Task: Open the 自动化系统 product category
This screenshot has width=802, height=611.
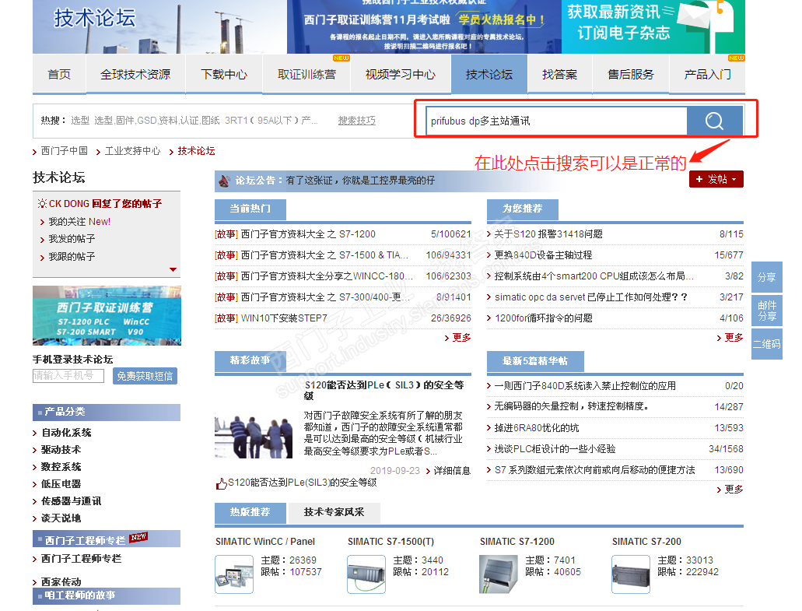Action: 66,433
